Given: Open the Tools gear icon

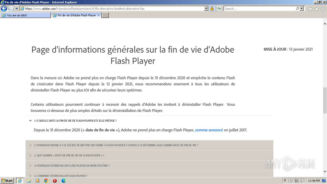Looking at the screenshot, I should [x=323, y=9].
